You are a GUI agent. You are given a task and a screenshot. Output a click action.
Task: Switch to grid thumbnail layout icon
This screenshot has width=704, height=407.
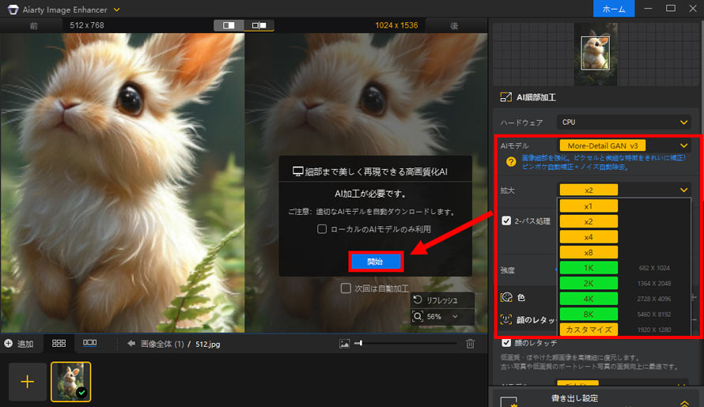tap(59, 343)
